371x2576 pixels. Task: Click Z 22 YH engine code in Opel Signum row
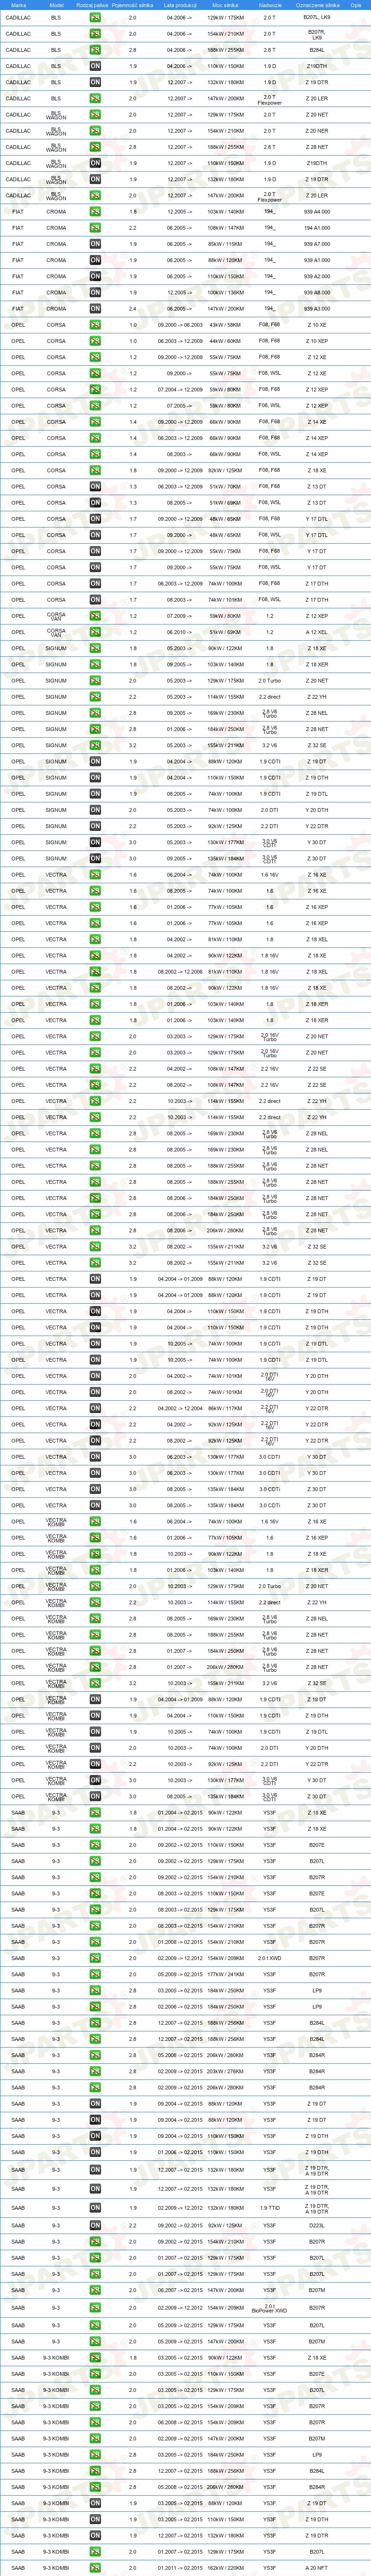pos(317,697)
